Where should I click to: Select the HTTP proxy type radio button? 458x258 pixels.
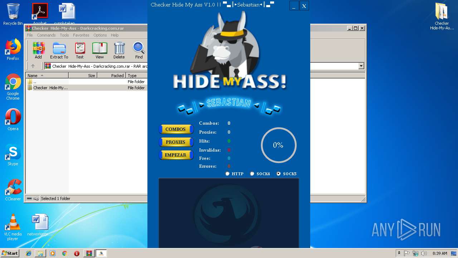tap(227, 174)
